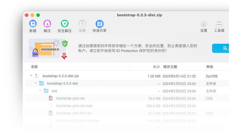Screen dimensions: 229x133
Task: Click the bootstrap-grid.min.css file icon
Action: [51, 113]
